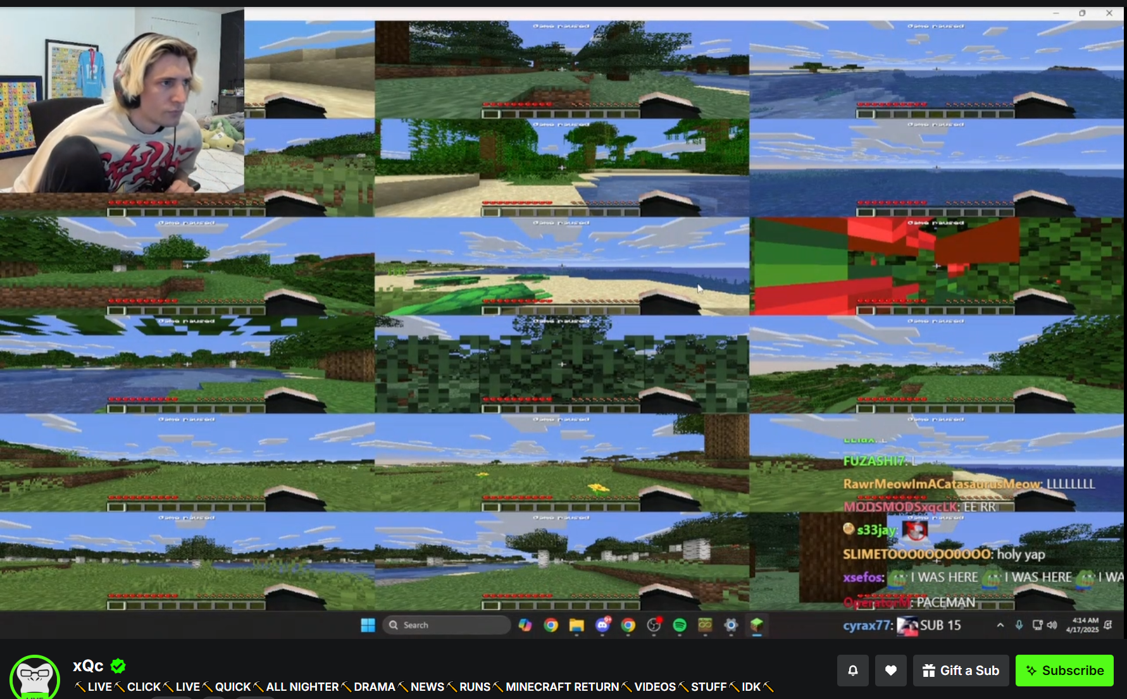
Task: Click the taskbar Search box
Action: click(447, 625)
